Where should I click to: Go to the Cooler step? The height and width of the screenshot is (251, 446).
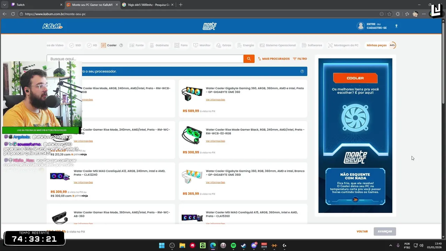click(109, 45)
